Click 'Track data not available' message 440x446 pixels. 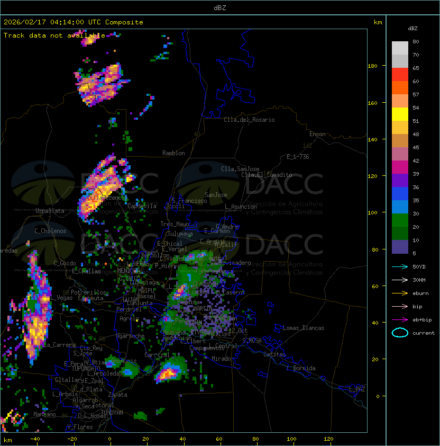(x=54, y=35)
